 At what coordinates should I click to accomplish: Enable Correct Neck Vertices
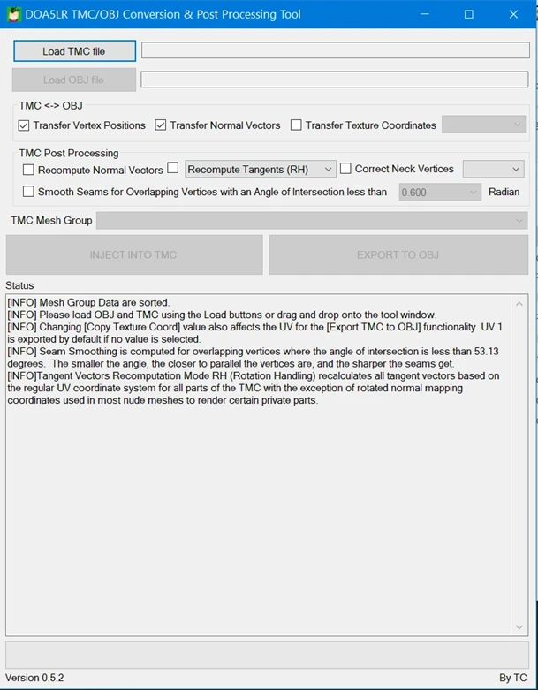pos(345,169)
